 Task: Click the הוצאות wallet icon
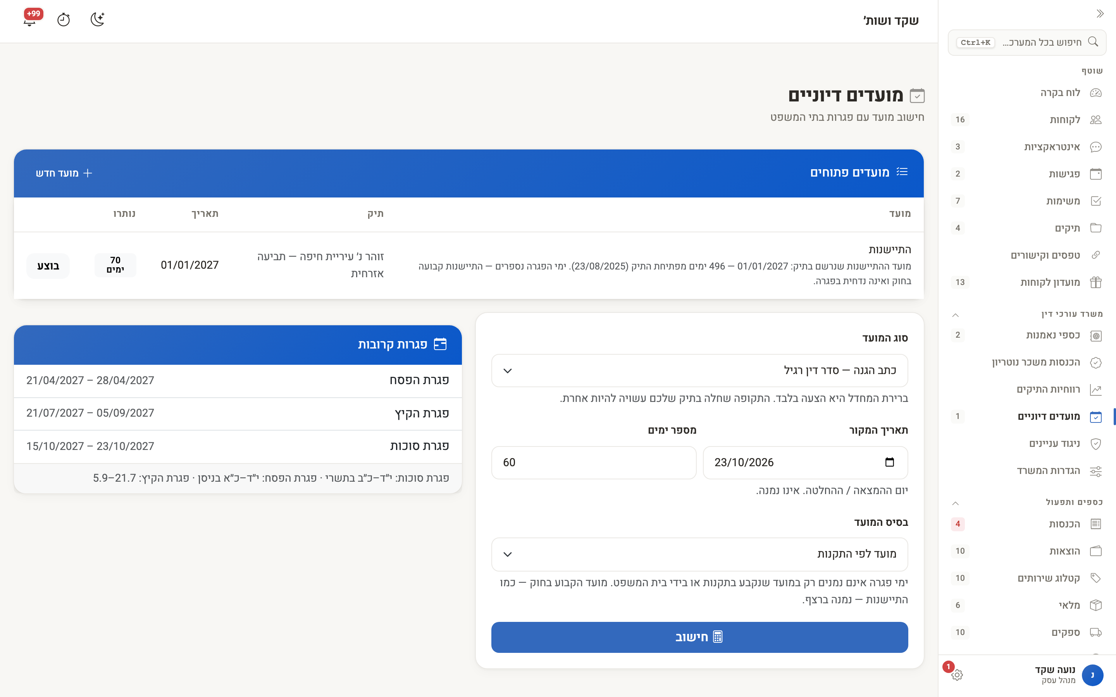(1096, 551)
